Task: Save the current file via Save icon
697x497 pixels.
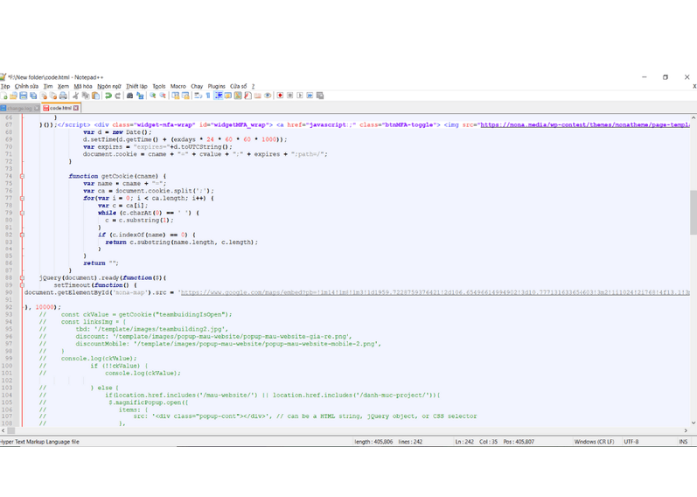Action: (23, 95)
